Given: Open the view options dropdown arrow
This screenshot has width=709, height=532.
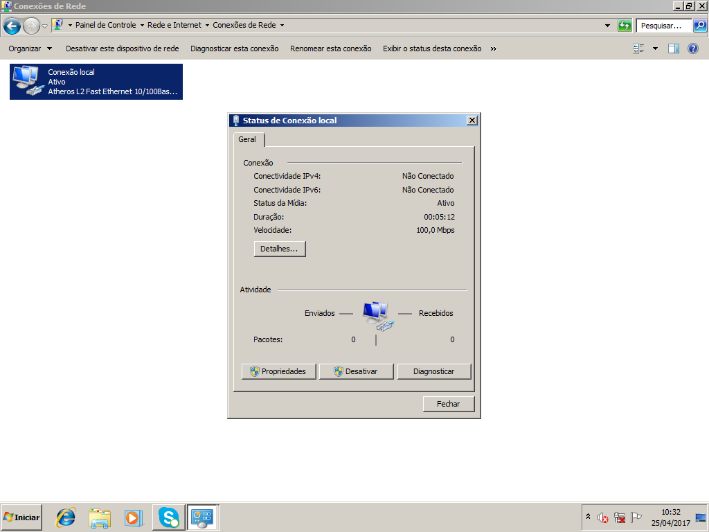Looking at the screenshot, I should (655, 48).
